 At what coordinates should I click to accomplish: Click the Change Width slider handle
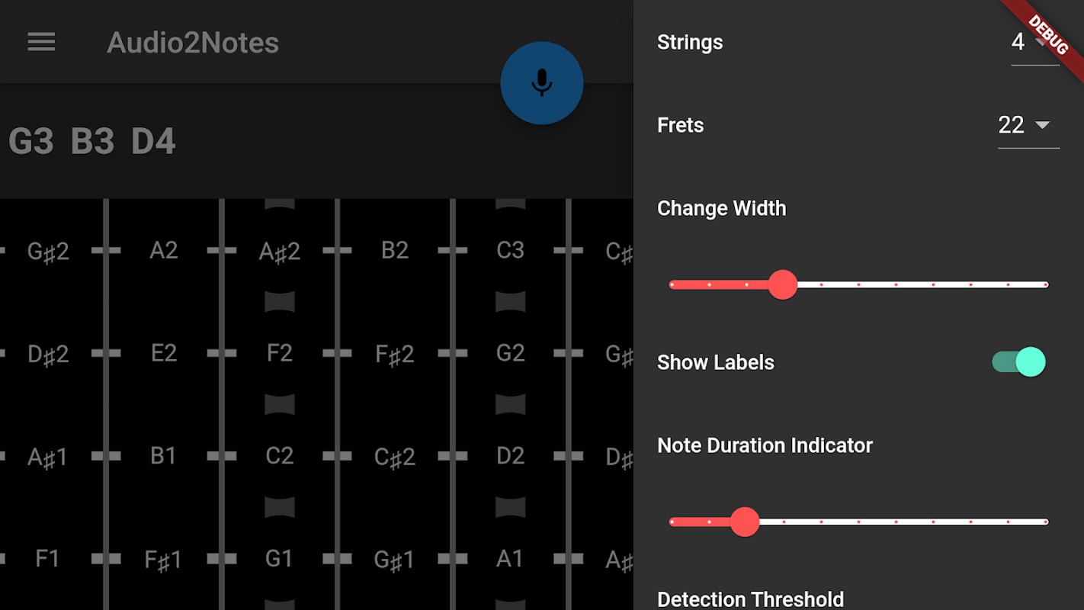tap(782, 284)
